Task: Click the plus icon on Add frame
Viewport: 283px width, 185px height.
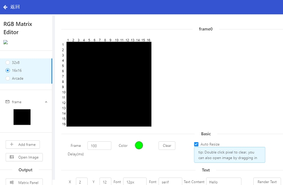Action: pyautogui.click(x=12, y=145)
